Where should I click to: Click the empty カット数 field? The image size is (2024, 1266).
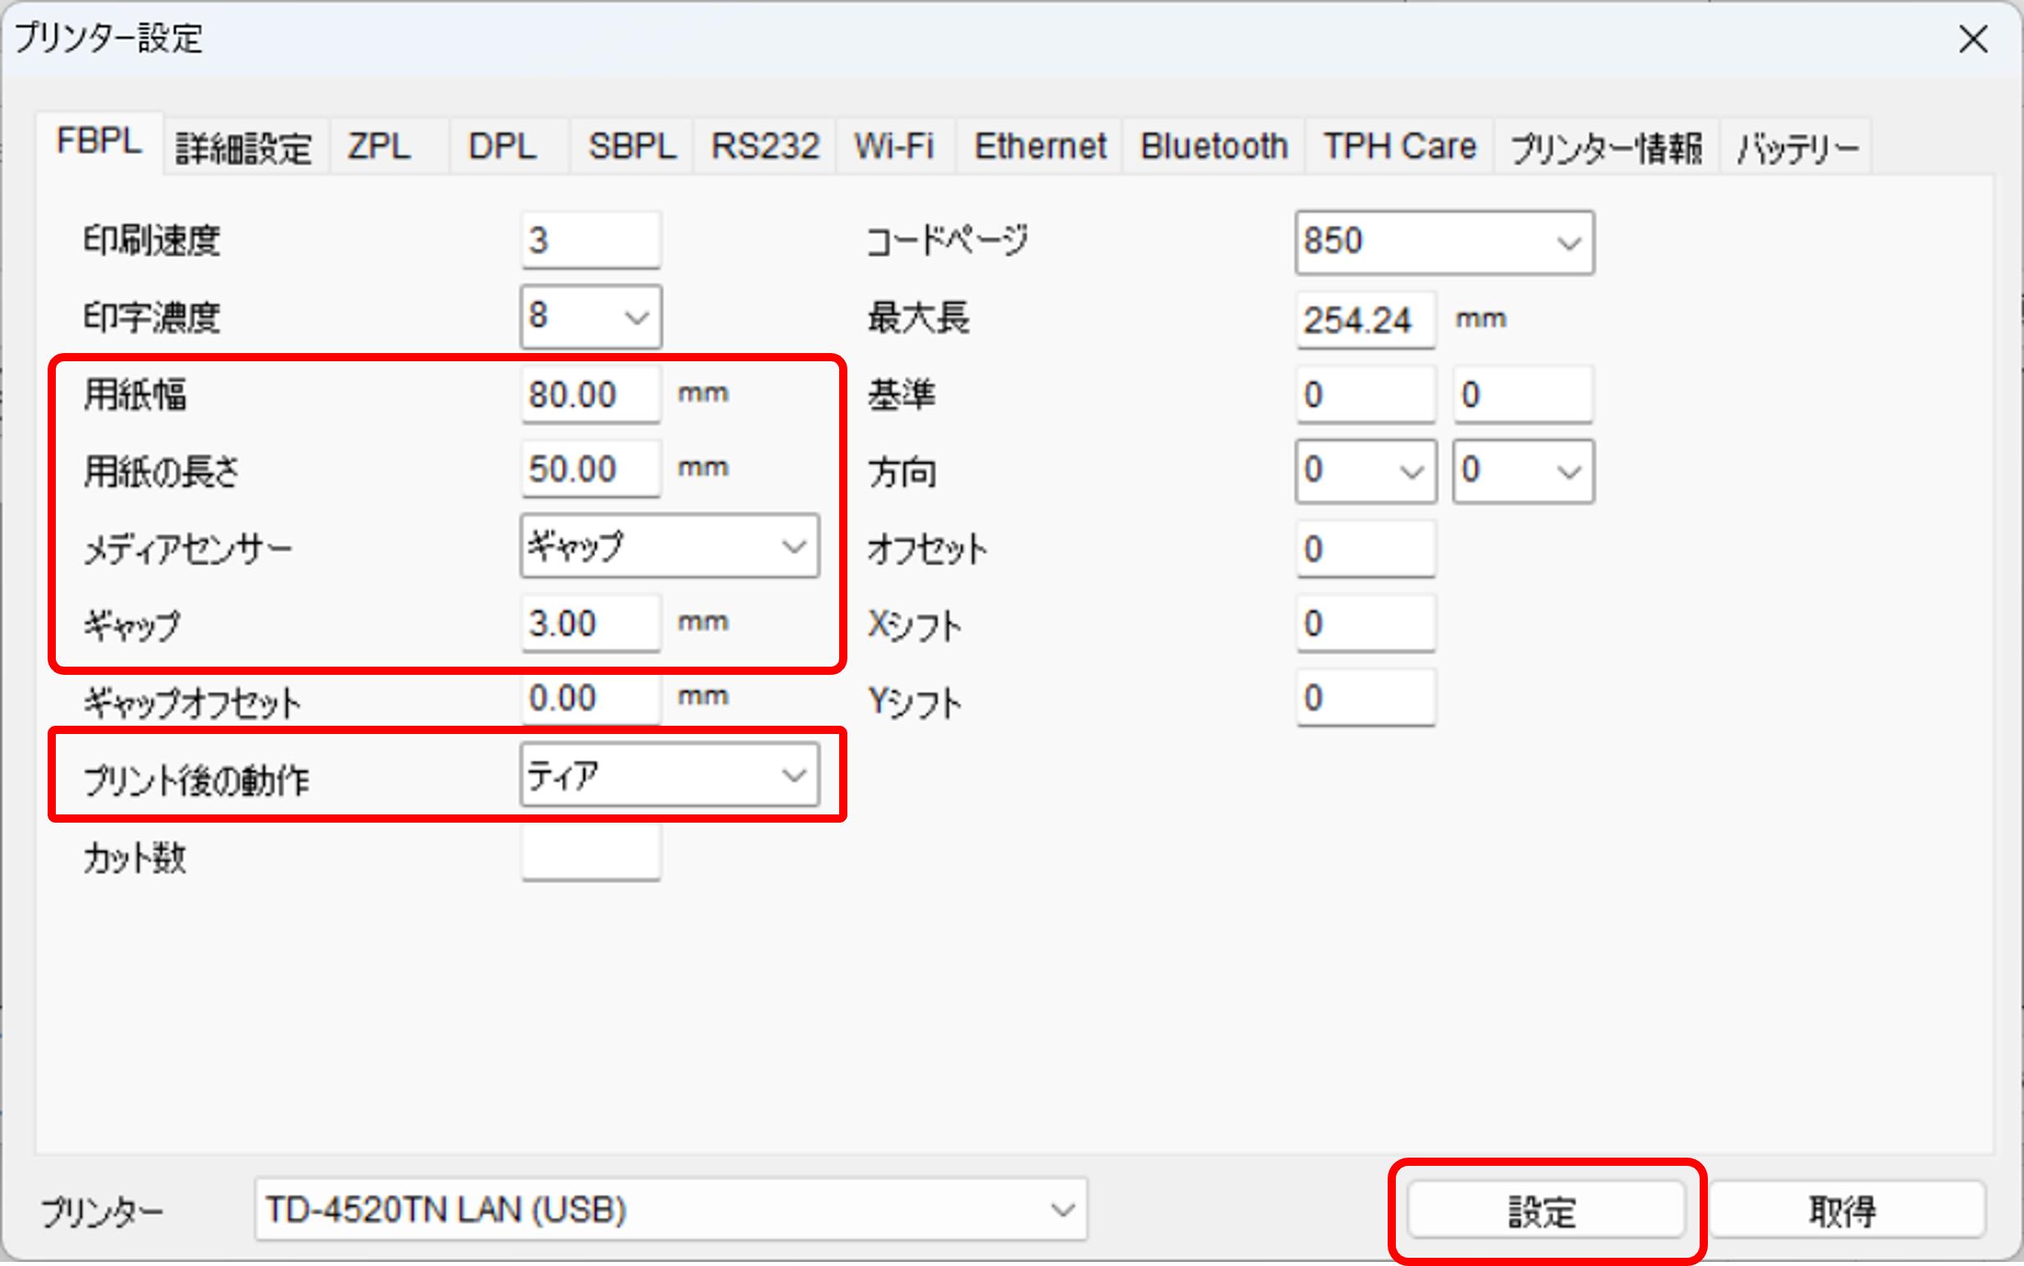click(590, 854)
